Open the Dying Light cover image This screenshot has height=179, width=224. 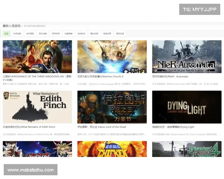tap(187, 107)
